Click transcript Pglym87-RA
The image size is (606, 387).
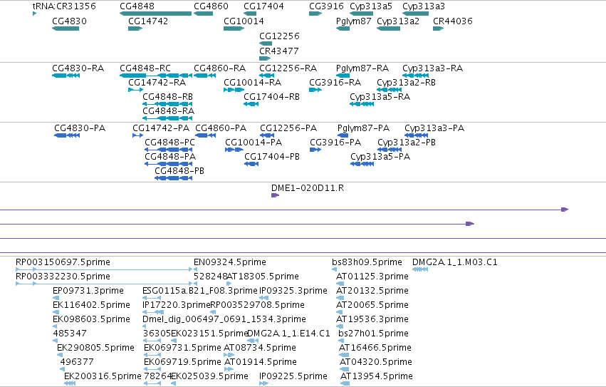pos(362,68)
